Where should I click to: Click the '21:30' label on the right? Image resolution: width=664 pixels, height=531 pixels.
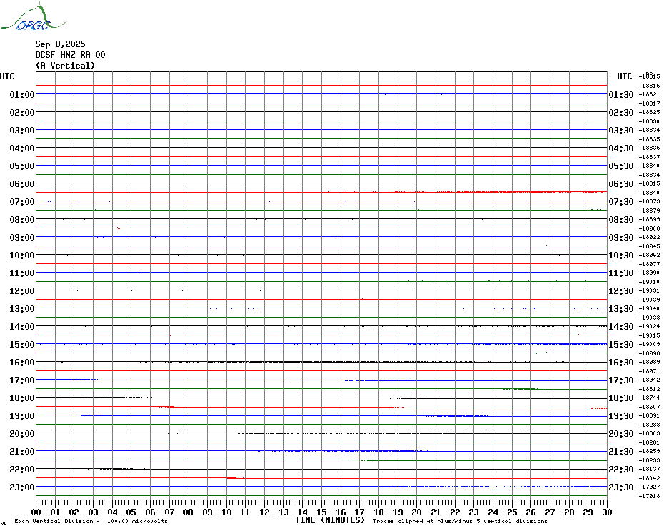[x=621, y=451]
